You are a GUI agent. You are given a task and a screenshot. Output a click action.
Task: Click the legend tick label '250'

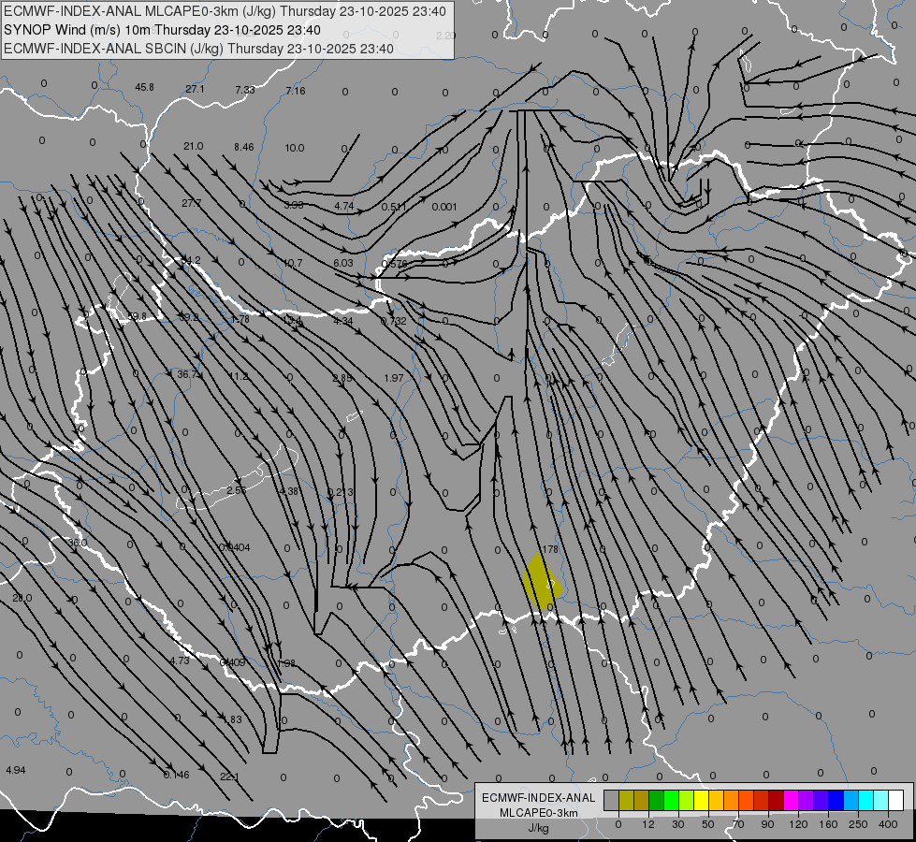tap(858, 824)
